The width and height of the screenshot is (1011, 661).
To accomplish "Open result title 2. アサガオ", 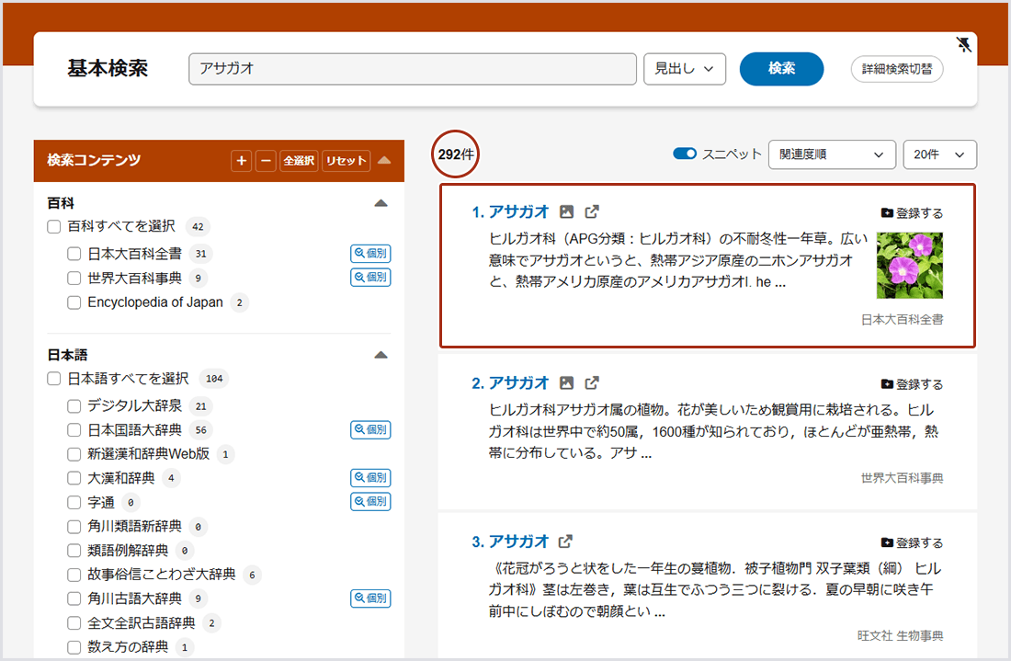I will pyautogui.click(x=510, y=383).
